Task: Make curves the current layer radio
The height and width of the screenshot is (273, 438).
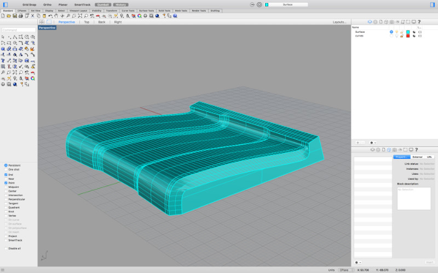Action: [391, 36]
